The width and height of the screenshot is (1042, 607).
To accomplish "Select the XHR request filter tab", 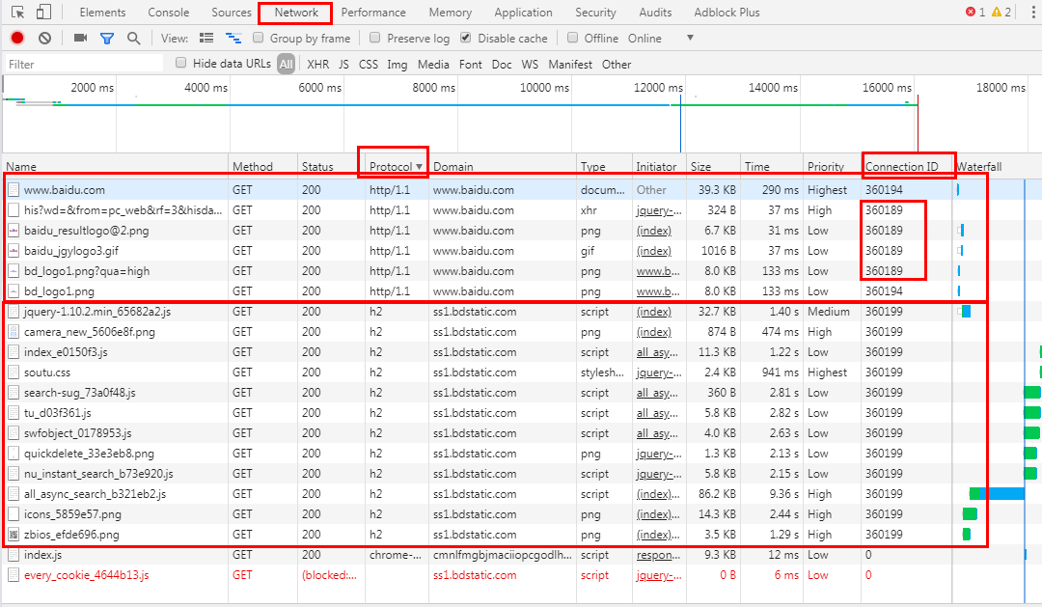I will (316, 64).
